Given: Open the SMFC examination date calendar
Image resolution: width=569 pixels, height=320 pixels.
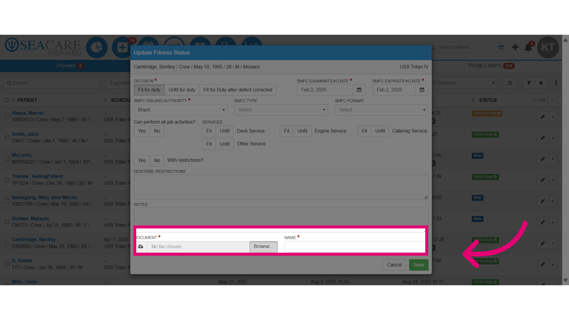Looking at the screenshot, I should click(x=359, y=90).
